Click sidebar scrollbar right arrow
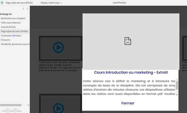The width and height of the screenshot is (187, 113). 28,105
